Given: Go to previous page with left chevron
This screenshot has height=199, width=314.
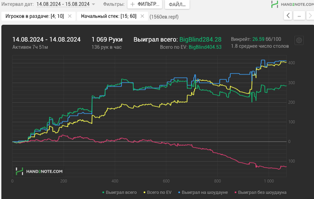Looking at the screenshot, I should (x=288, y=15).
